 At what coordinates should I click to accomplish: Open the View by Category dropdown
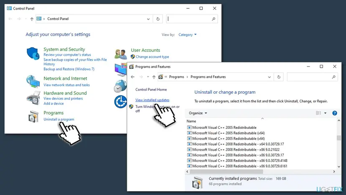pyautogui.click(x=187, y=35)
